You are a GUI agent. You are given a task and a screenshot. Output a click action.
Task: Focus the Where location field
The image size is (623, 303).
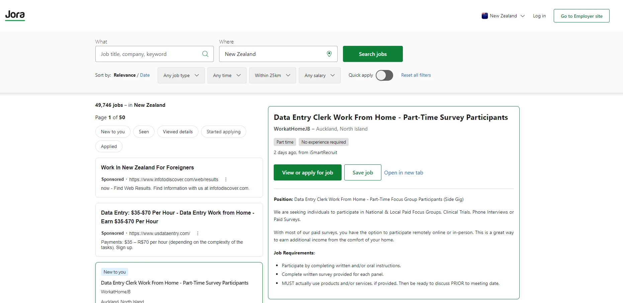click(278, 54)
